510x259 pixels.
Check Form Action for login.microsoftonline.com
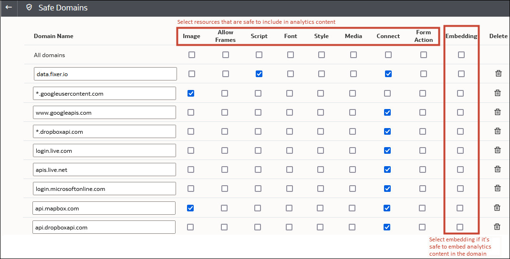click(x=423, y=189)
